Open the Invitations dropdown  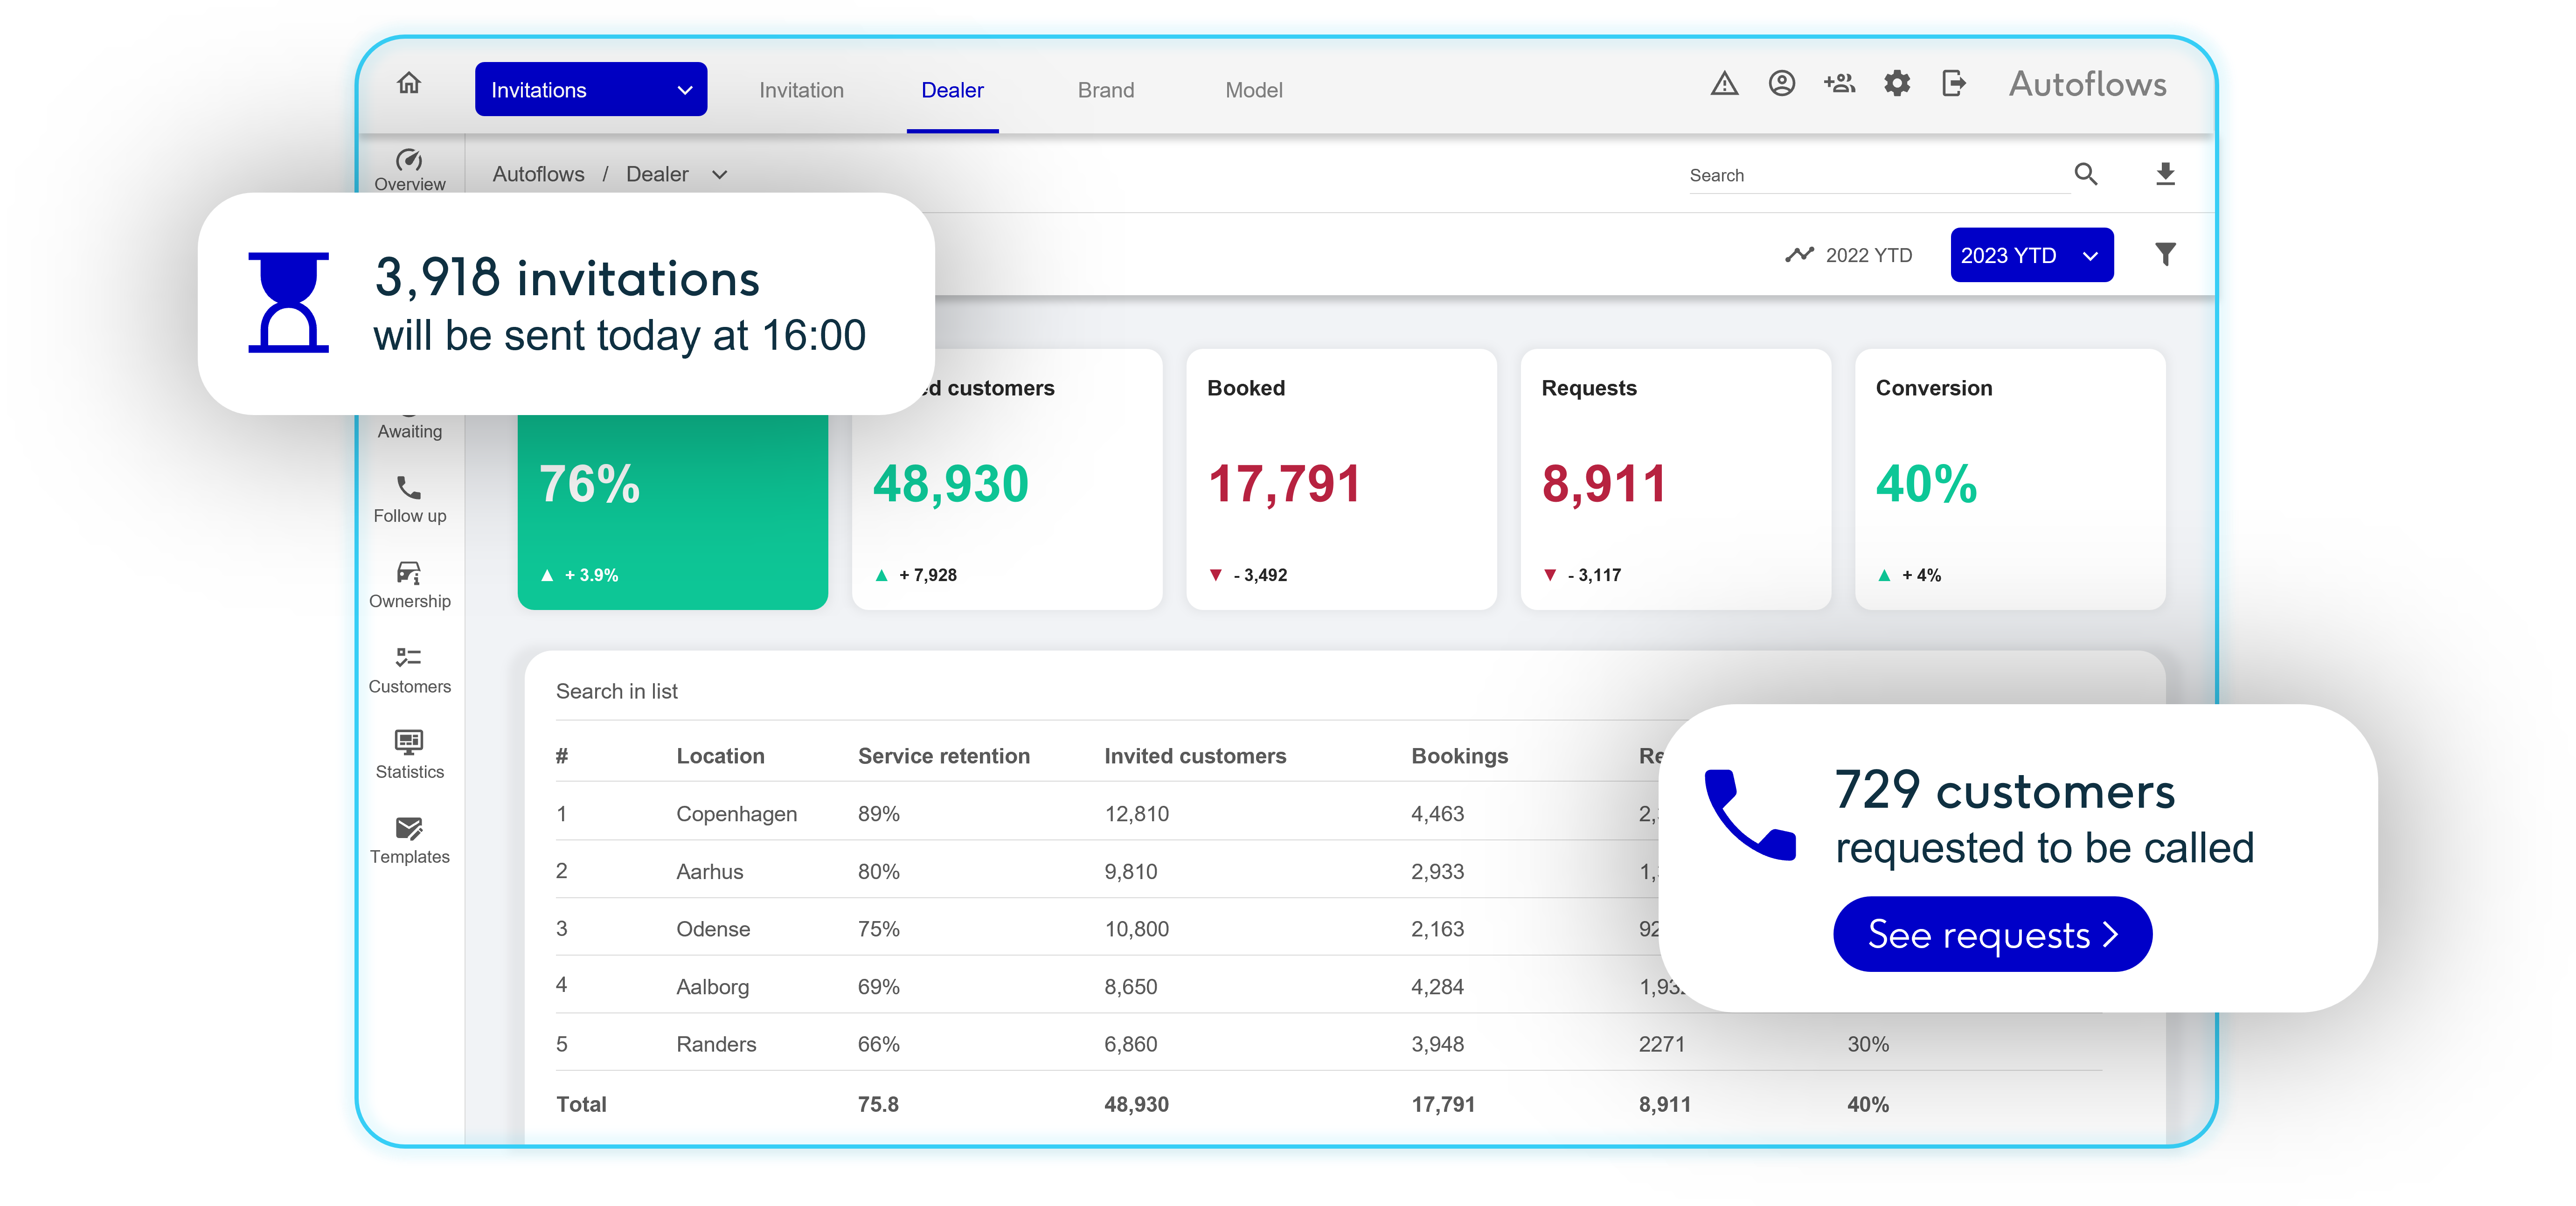click(x=590, y=89)
